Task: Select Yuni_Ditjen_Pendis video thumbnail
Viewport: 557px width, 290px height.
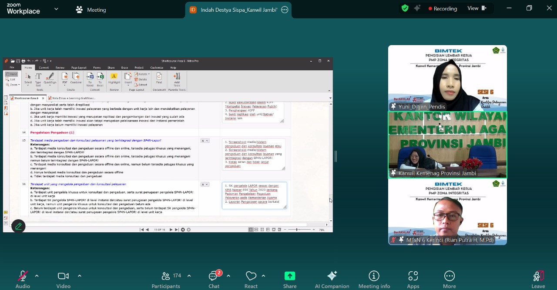Action: pos(447,78)
